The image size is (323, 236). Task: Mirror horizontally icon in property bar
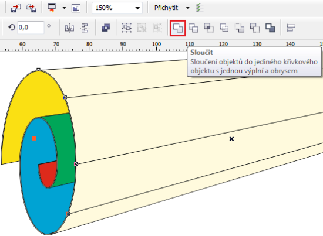point(69,28)
